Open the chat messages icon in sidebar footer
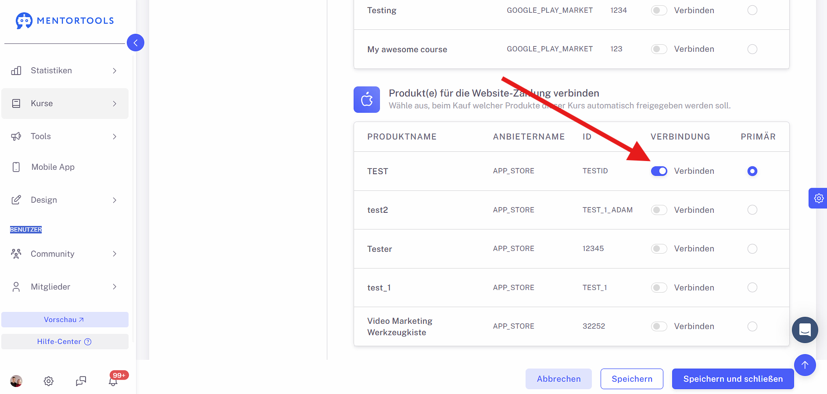Image resolution: width=827 pixels, height=394 pixels. (81, 381)
